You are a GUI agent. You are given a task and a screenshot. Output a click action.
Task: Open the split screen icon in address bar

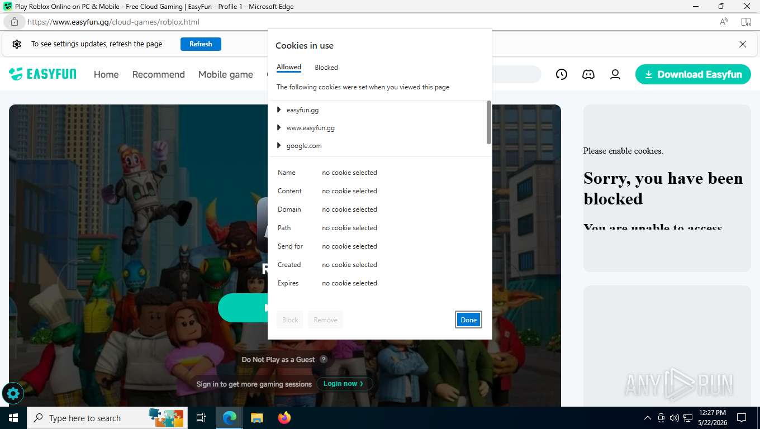[746, 22]
